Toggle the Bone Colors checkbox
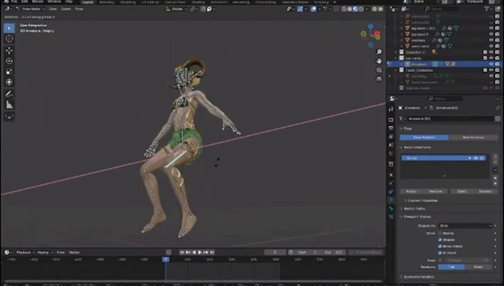 (x=440, y=246)
